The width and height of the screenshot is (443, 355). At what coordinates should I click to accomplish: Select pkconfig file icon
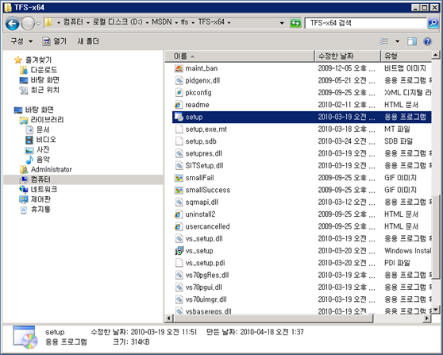[179, 93]
